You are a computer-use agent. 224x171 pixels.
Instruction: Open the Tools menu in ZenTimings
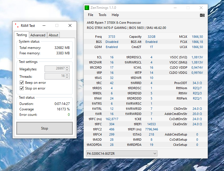click(x=102, y=15)
